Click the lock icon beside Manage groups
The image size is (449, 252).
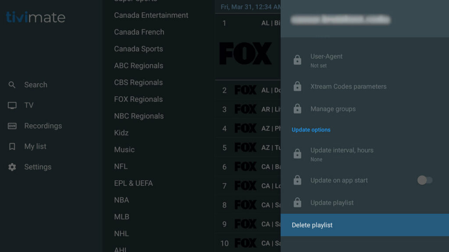pos(297,109)
